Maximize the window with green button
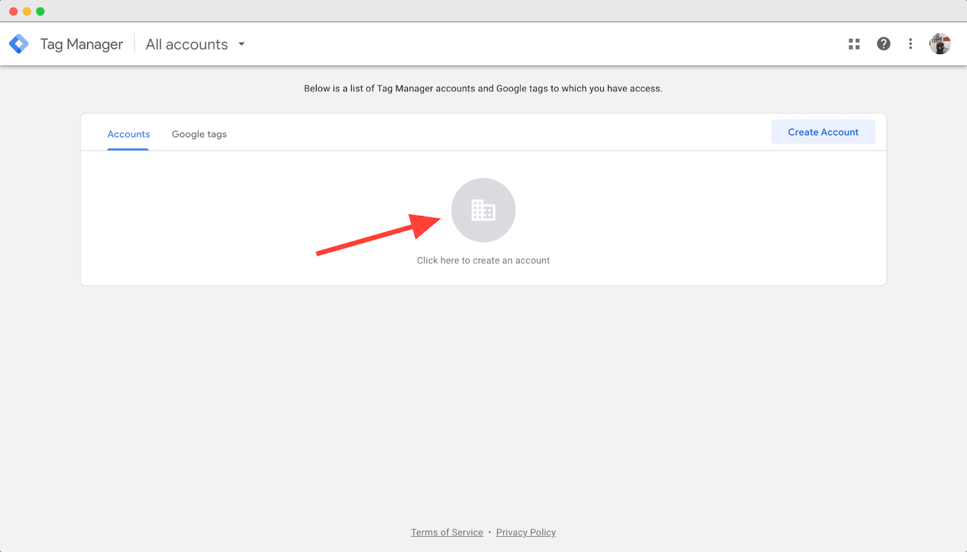Screen dimensions: 967x552 point(40,11)
